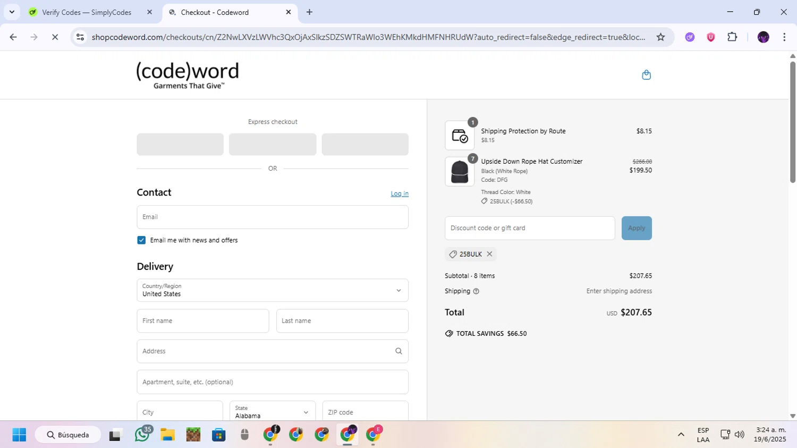Open the Chrome profile avatar
Screen dimensions: 797x448
(763, 37)
